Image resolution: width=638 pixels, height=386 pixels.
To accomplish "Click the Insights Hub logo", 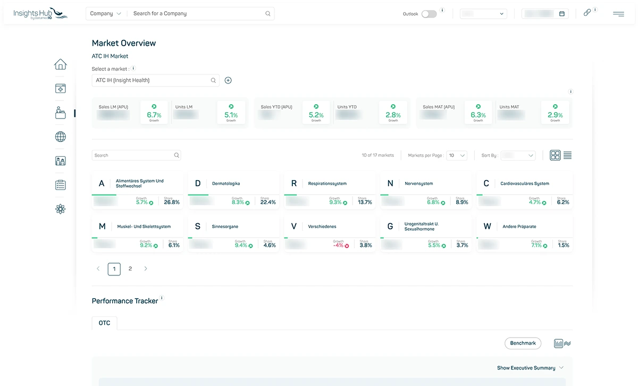I will [40, 13].
